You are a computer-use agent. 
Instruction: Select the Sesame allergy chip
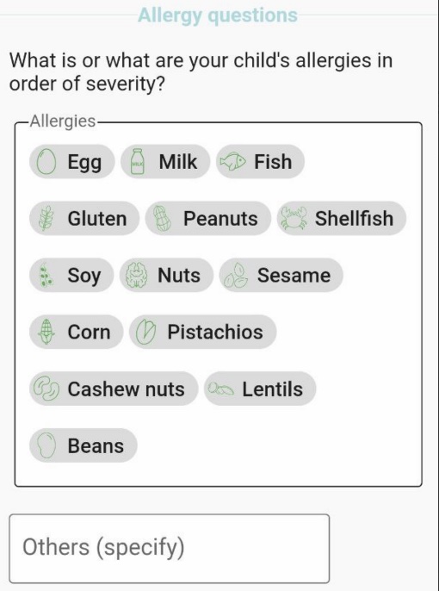[281, 275]
